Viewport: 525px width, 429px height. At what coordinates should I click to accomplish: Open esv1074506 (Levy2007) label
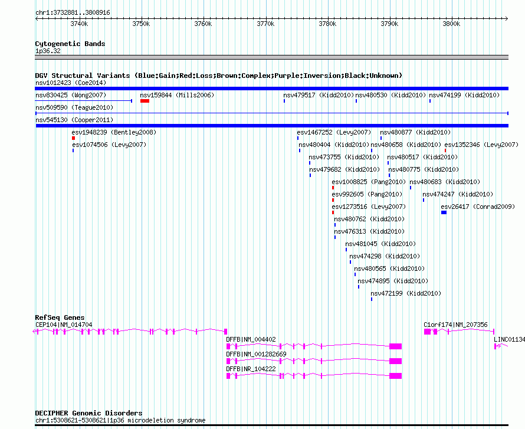[x=109, y=145]
